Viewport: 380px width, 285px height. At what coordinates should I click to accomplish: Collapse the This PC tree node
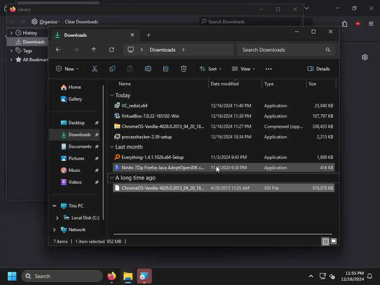54,206
